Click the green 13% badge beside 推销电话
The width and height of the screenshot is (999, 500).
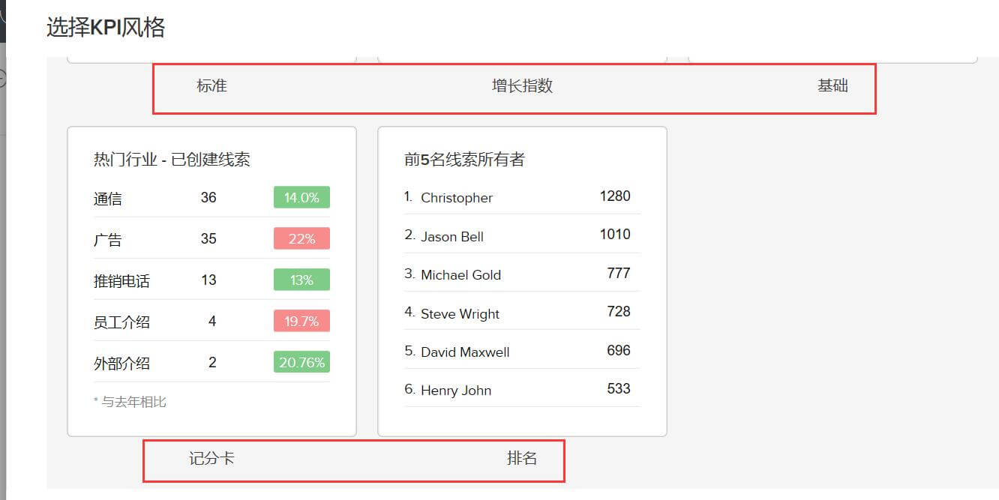coord(300,280)
